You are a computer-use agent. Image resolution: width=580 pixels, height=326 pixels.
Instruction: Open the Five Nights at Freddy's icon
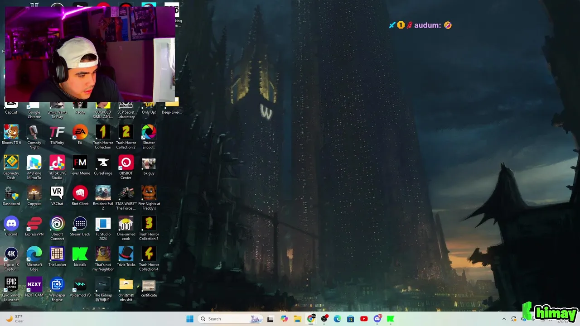point(149,193)
